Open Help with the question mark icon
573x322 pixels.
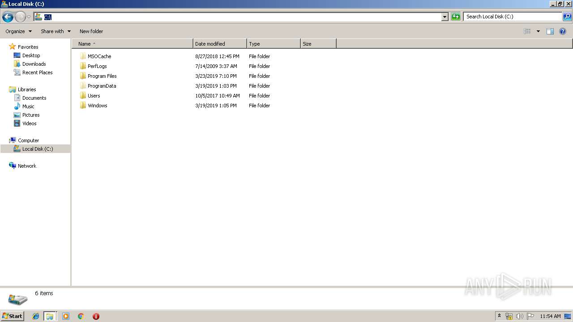tap(563, 31)
